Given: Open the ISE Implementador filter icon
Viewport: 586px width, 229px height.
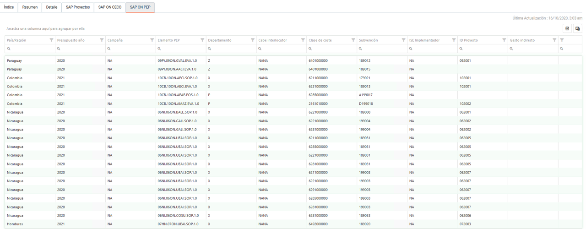Looking at the screenshot, I should pos(454,40).
